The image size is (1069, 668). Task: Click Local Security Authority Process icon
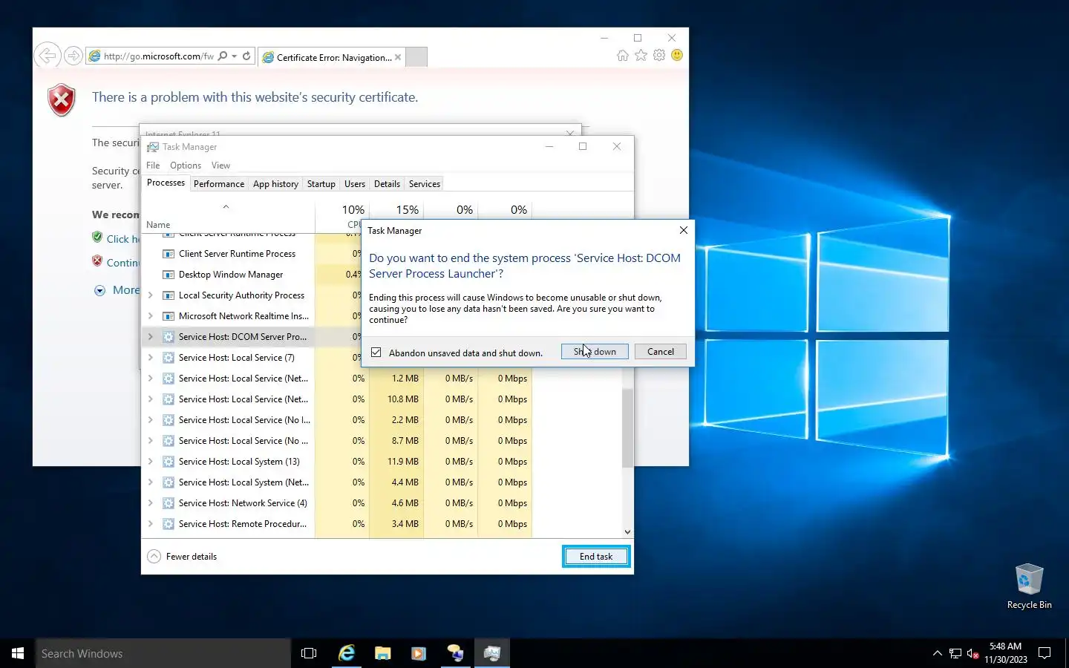coord(169,295)
